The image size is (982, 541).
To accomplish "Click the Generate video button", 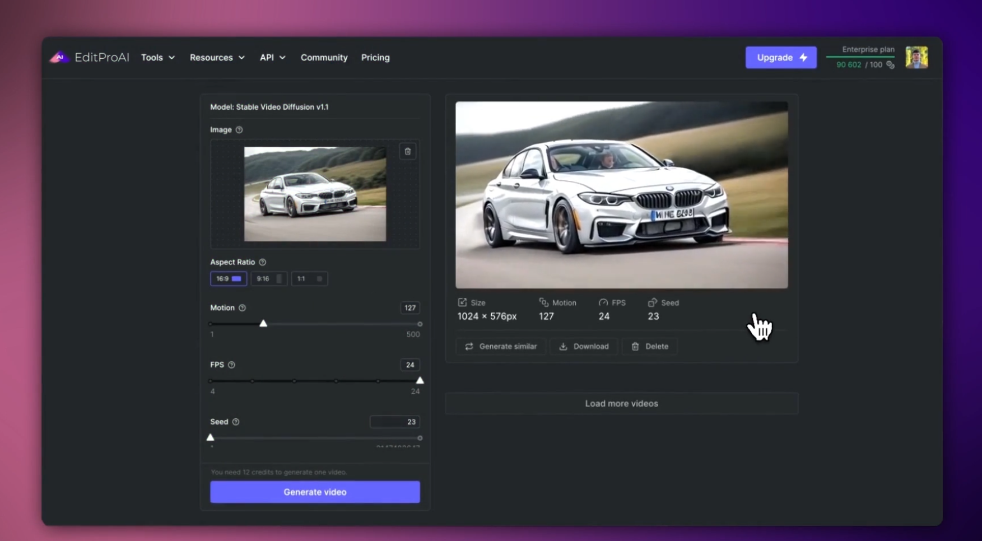I will coord(315,492).
